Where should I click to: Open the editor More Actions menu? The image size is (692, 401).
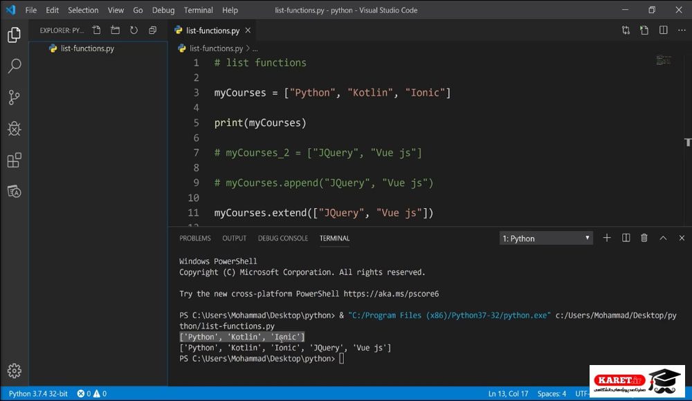[x=682, y=30]
